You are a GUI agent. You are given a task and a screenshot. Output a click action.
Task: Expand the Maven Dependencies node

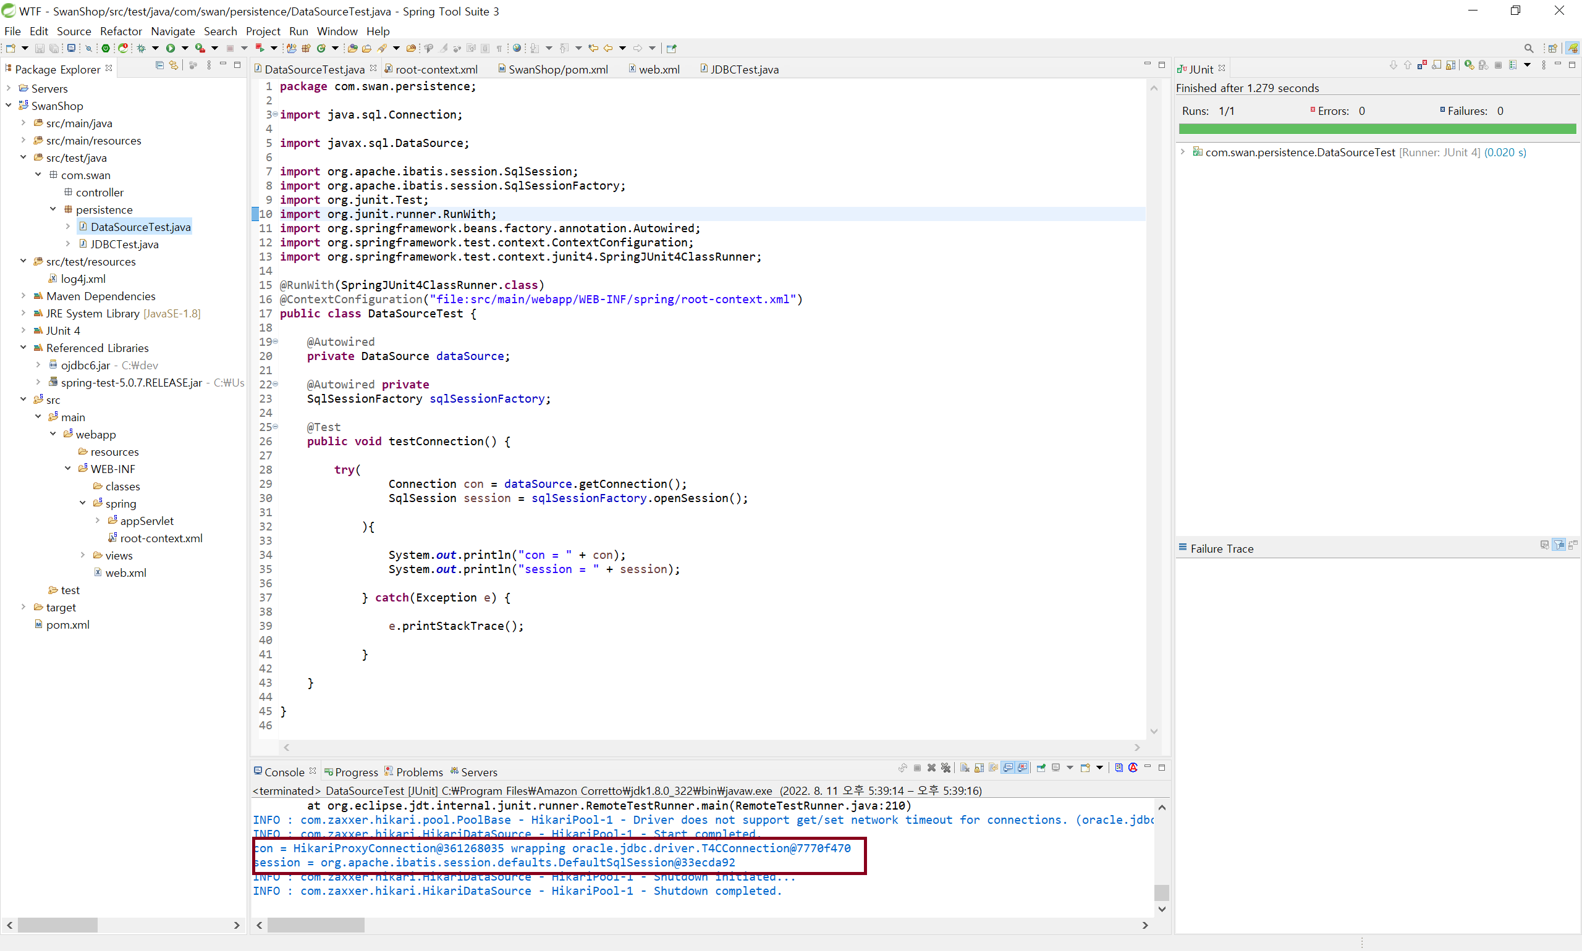[x=23, y=296]
